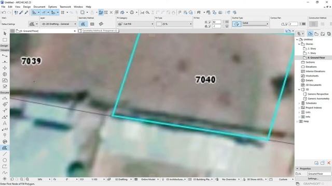Open the Document menu
Viewport: 332px width, 186px height.
[39, 7]
